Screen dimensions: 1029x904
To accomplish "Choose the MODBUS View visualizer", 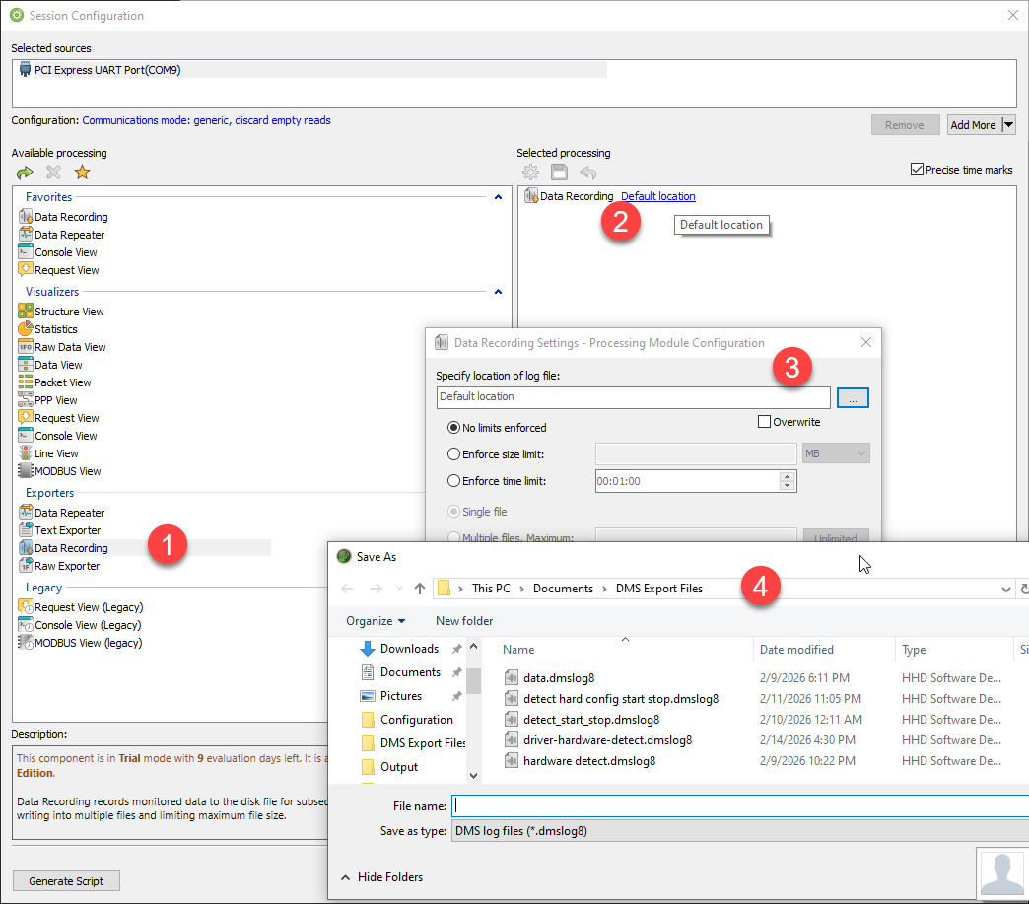I will pyautogui.click(x=67, y=471).
